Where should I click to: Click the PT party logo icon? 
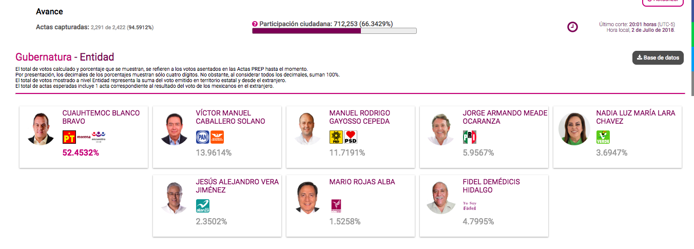(x=69, y=137)
